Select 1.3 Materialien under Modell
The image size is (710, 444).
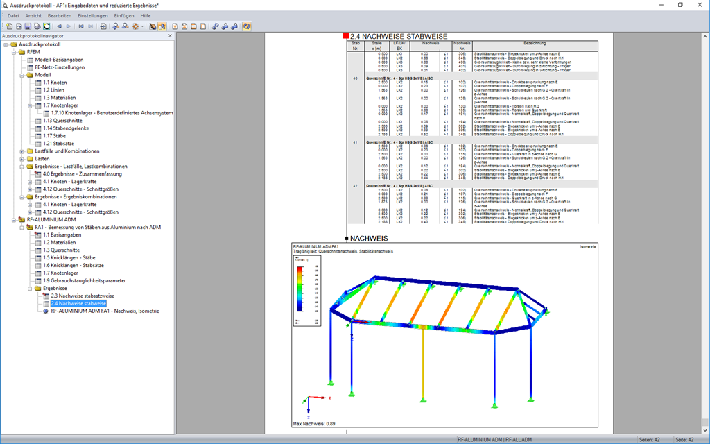[60, 98]
